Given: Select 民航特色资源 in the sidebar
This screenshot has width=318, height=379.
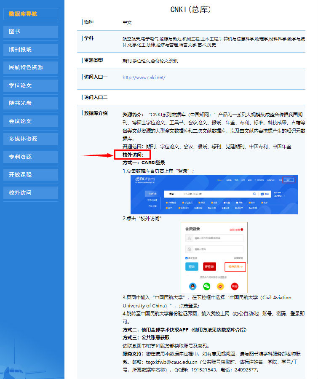Looking at the screenshot, I should coord(30,67).
